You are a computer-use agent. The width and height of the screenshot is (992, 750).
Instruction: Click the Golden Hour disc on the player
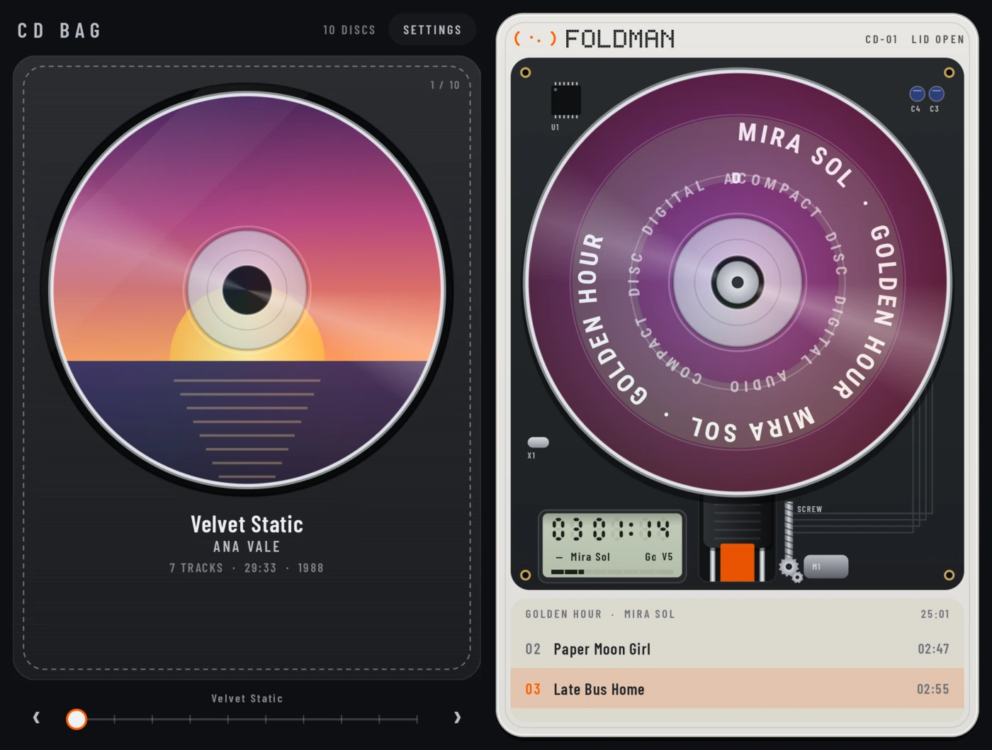(737, 282)
